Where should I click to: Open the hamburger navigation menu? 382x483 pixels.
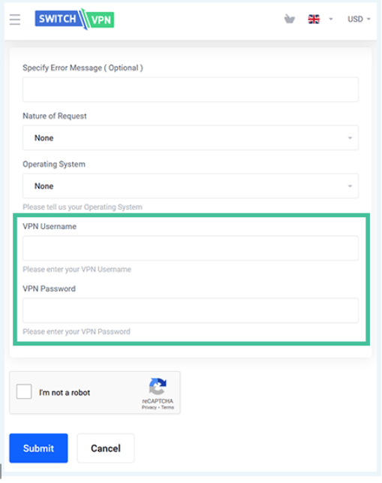[15, 20]
